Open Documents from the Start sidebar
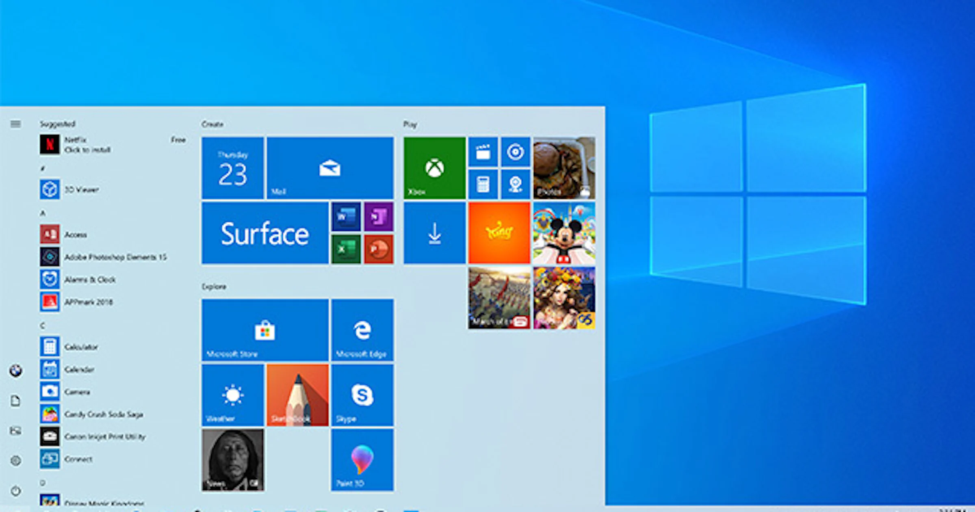975x512 pixels. pos(15,401)
